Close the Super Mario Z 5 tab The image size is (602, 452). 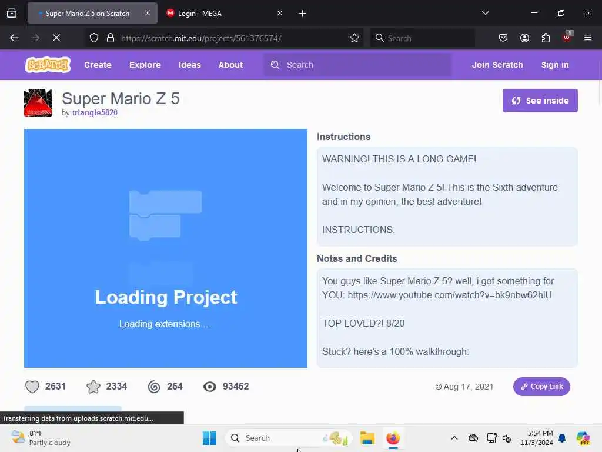coord(148,13)
